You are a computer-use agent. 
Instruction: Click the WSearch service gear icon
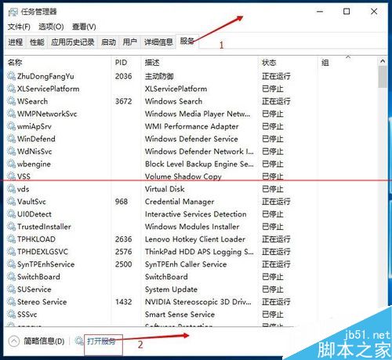click(x=11, y=101)
